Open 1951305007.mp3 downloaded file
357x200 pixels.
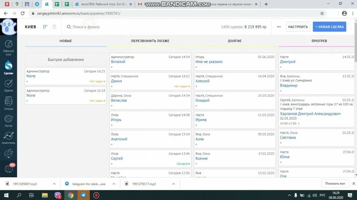point(25,184)
